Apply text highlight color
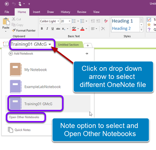 [x=74, y=29]
